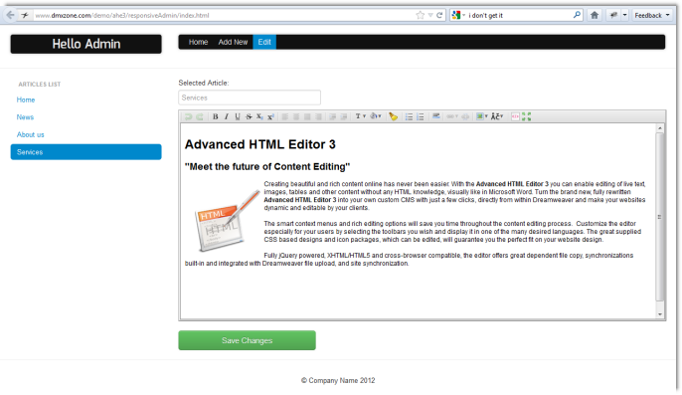The width and height of the screenshot is (682, 395).
Task: Click the editor scrollbar up arrow
Action: pyautogui.click(x=660, y=128)
